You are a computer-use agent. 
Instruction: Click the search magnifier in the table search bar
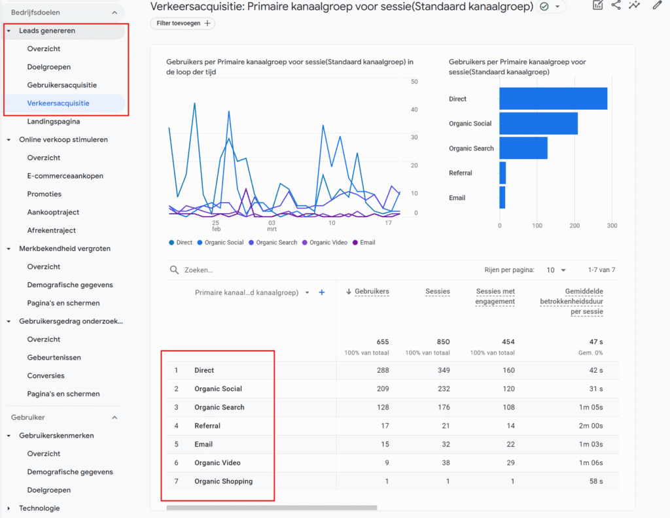pos(173,269)
